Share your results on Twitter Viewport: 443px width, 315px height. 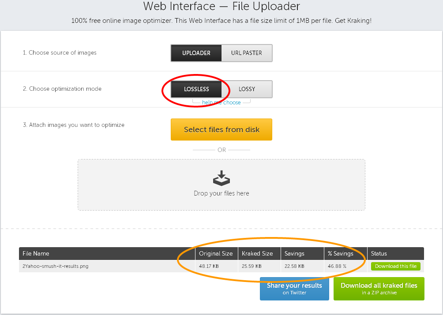coord(294,289)
